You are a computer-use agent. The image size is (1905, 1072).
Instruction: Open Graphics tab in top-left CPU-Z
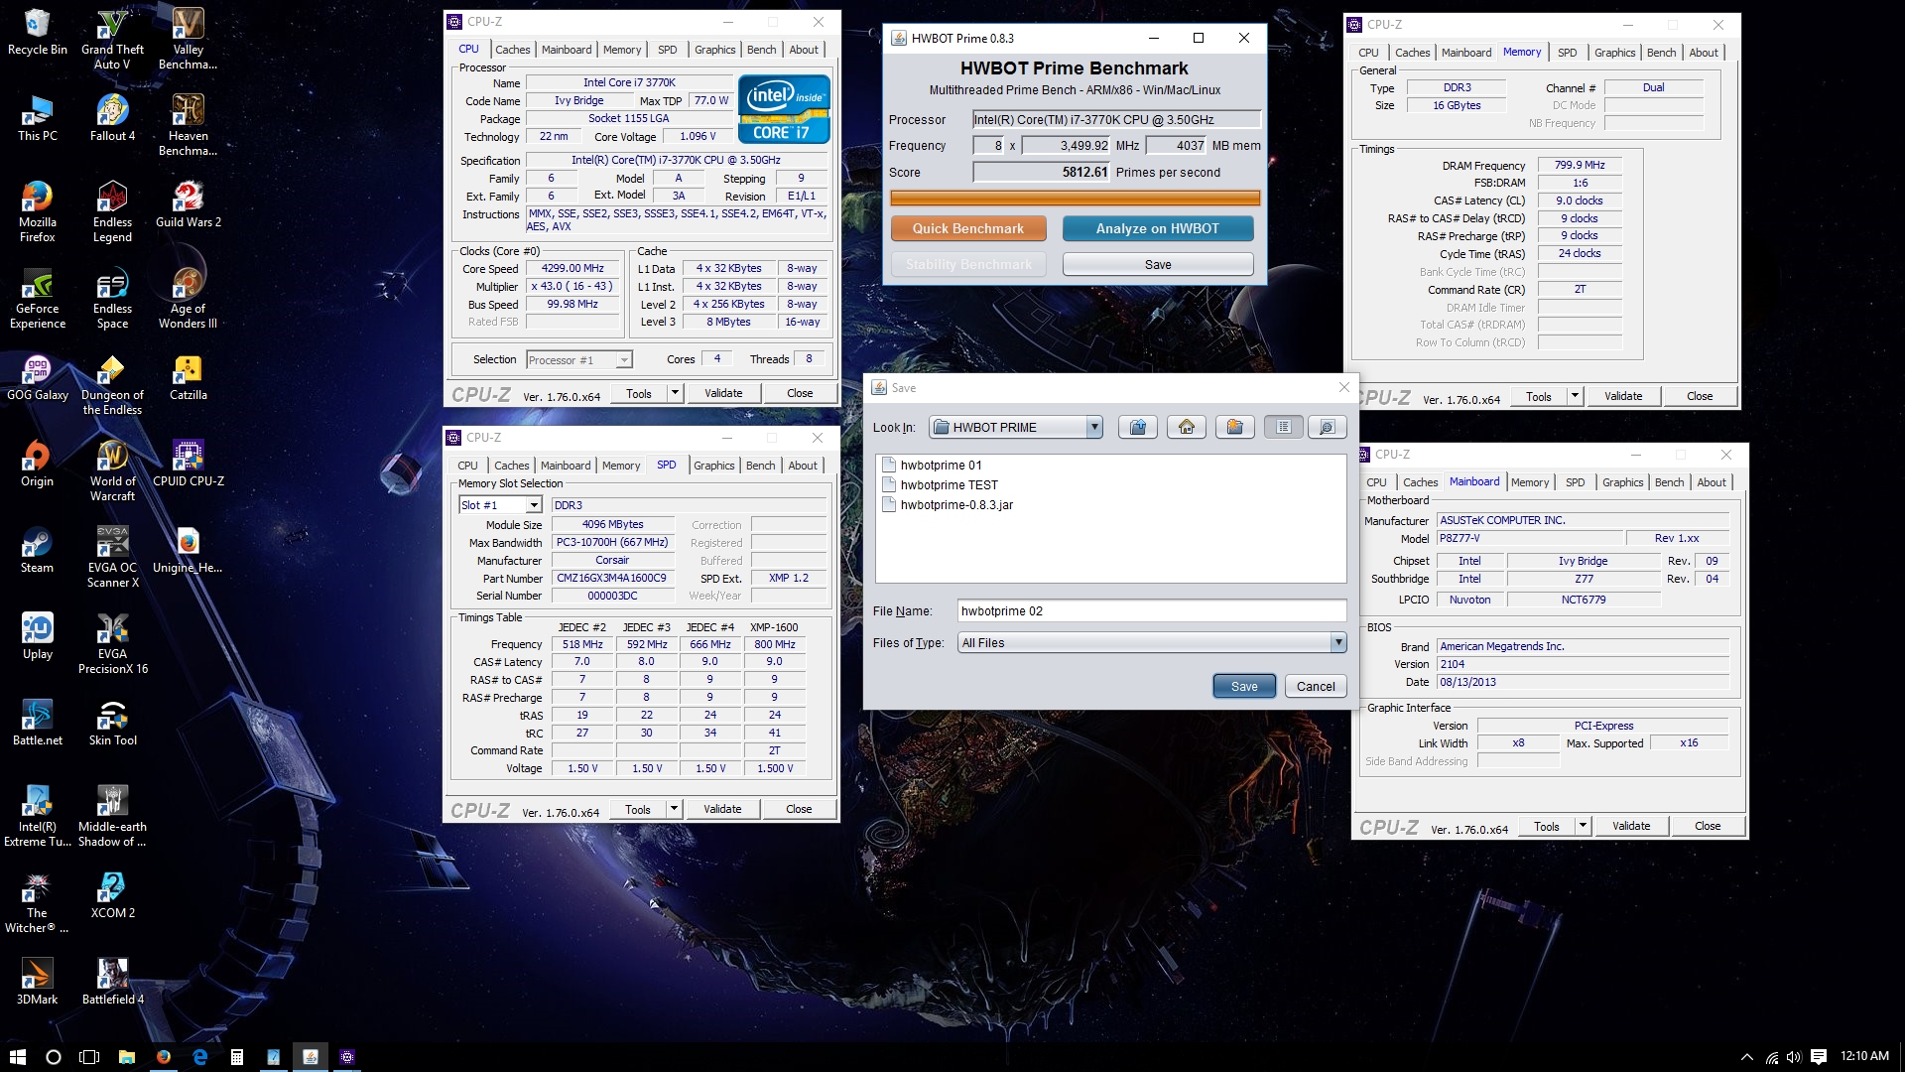pyautogui.click(x=714, y=50)
